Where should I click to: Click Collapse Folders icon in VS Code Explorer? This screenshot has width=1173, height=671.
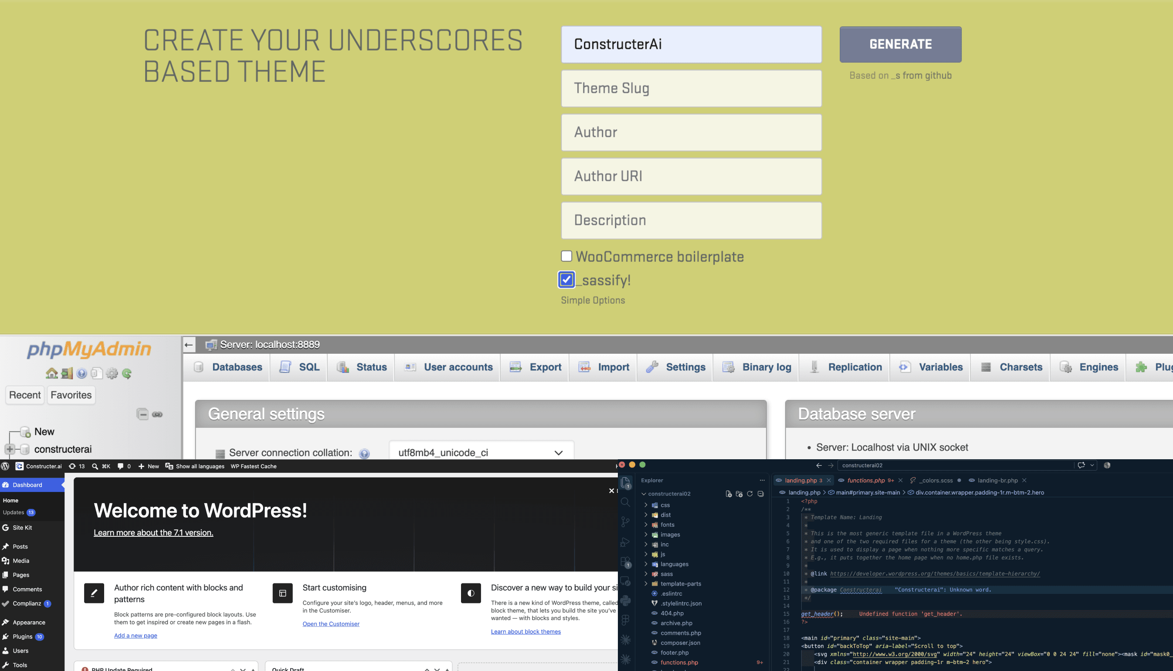pos(761,494)
